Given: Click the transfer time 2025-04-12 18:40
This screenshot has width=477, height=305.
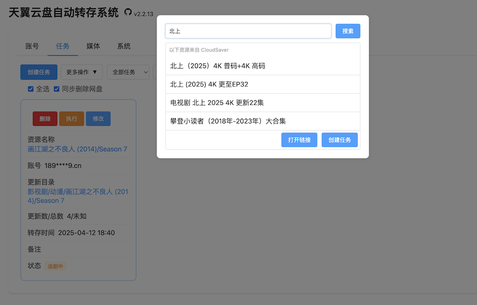Looking at the screenshot, I should click(86, 233).
